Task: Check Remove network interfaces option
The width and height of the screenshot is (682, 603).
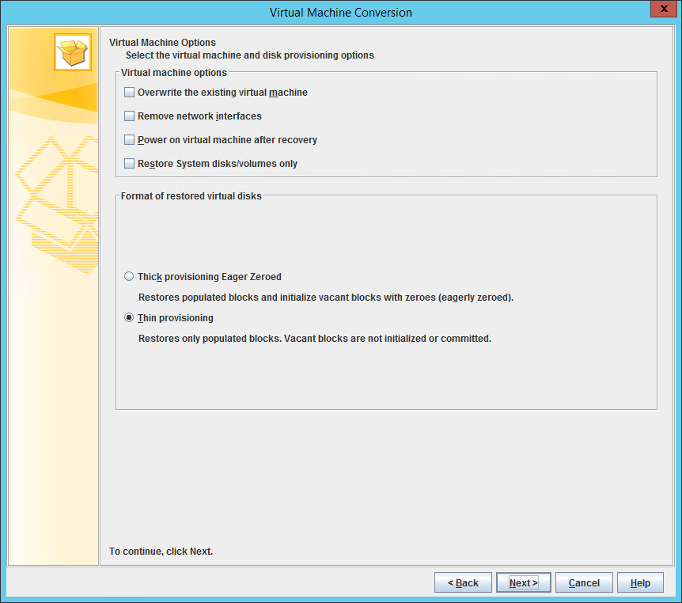Action: 130,116
